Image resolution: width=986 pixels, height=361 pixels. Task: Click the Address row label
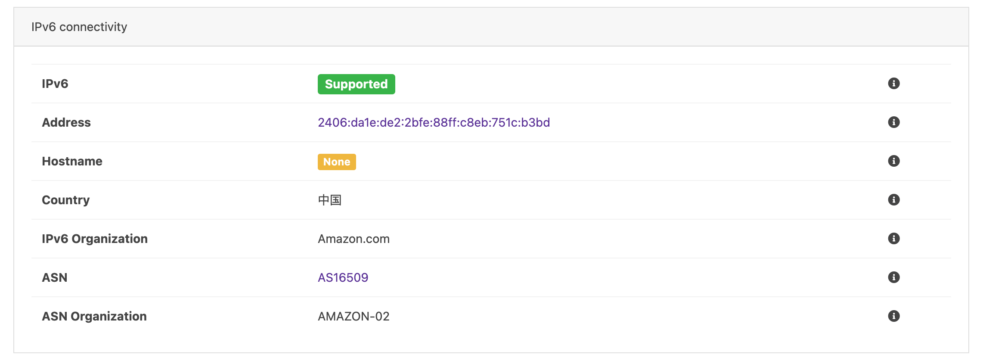66,123
